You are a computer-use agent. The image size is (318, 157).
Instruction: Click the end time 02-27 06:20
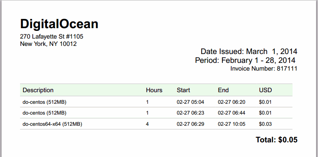pos(231,102)
